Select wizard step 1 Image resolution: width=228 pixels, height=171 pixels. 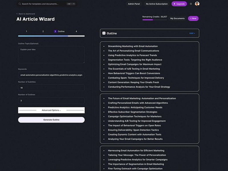pos(27,31)
